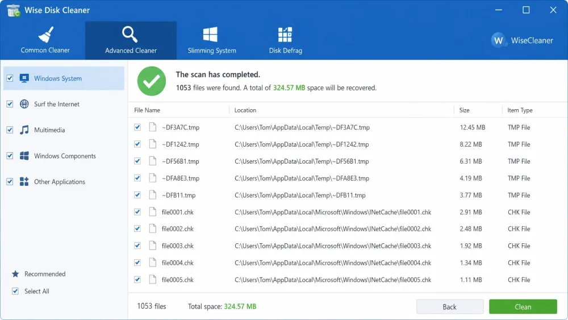Toggle the Multimedia checkbox
568x320 pixels.
(10, 130)
